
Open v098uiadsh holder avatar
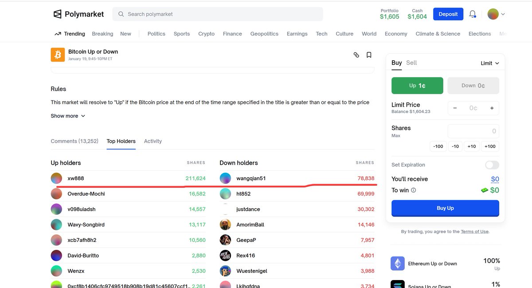click(56, 210)
